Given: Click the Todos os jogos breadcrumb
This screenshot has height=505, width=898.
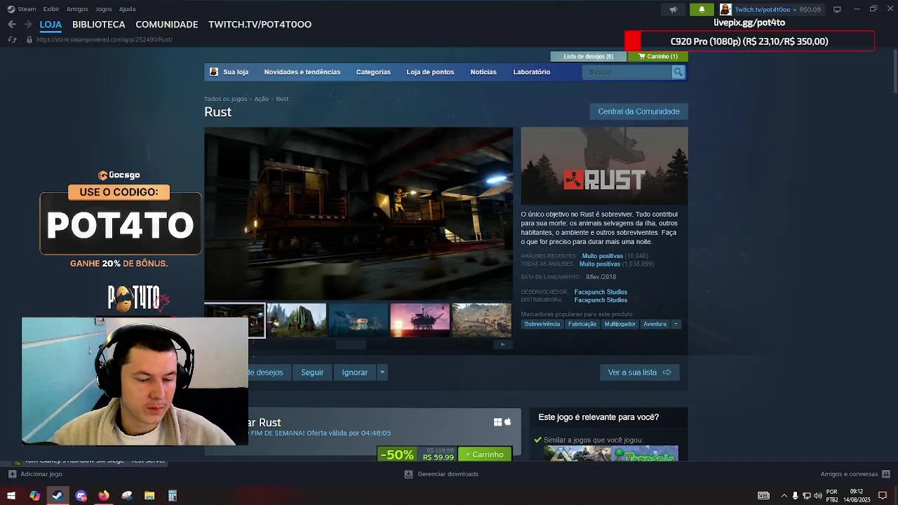Looking at the screenshot, I should point(225,99).
